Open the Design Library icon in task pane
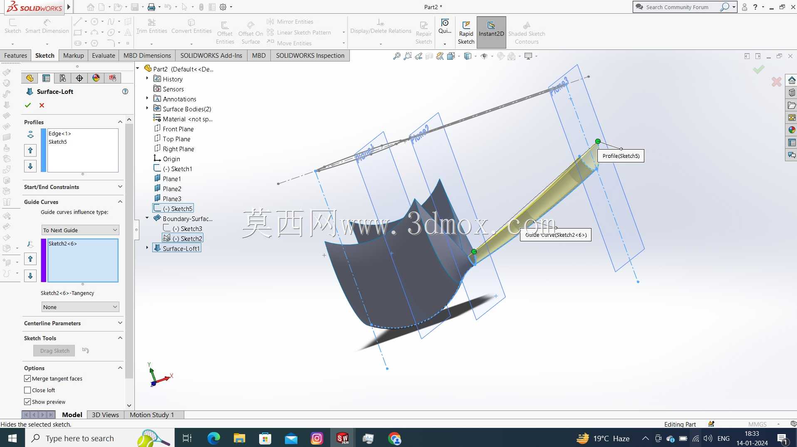 coord(792,93)
